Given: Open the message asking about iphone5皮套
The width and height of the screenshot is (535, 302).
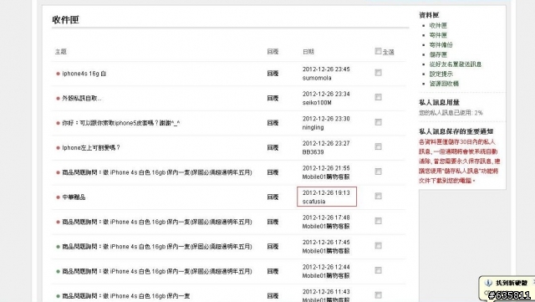Looking at the screenshot, I should [x=120, y=123].
